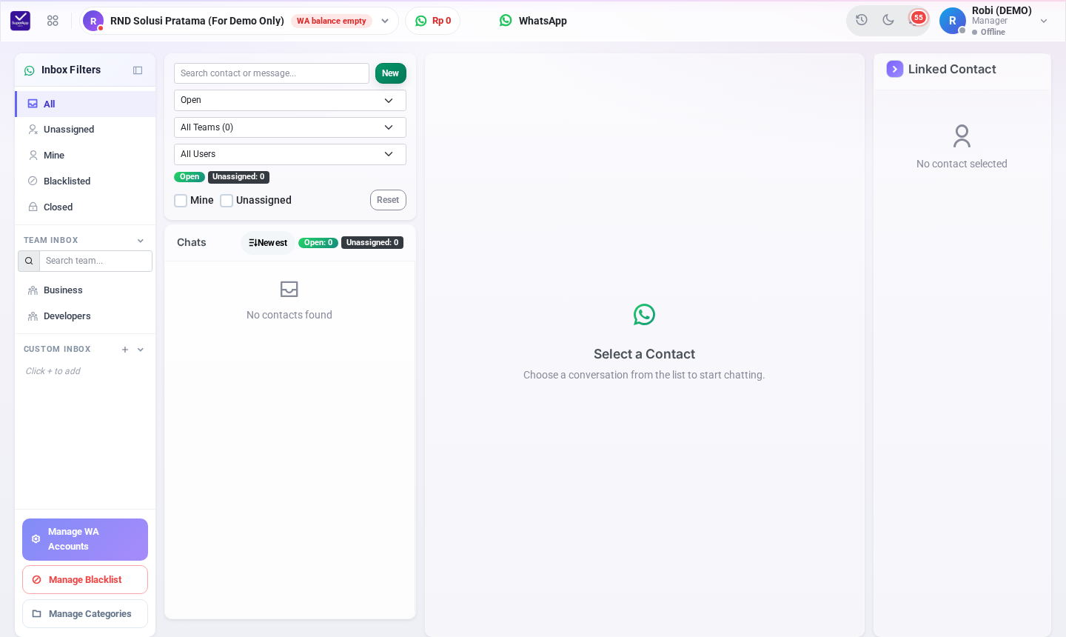
Task: Click the RND Solusi Pratama workspace avatar
Action: tap(93, 21)
